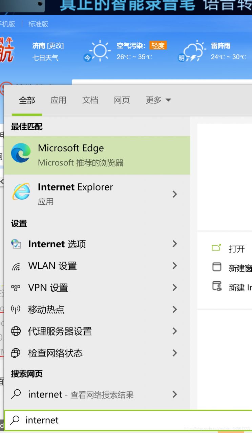This screenshot has width=252, height=433.
Task: Expand VPN 设置 chevron arrow
Action: 175,288
